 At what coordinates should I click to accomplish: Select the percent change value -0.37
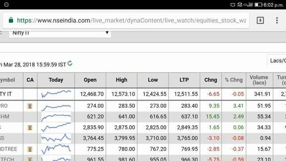point(238,149)
